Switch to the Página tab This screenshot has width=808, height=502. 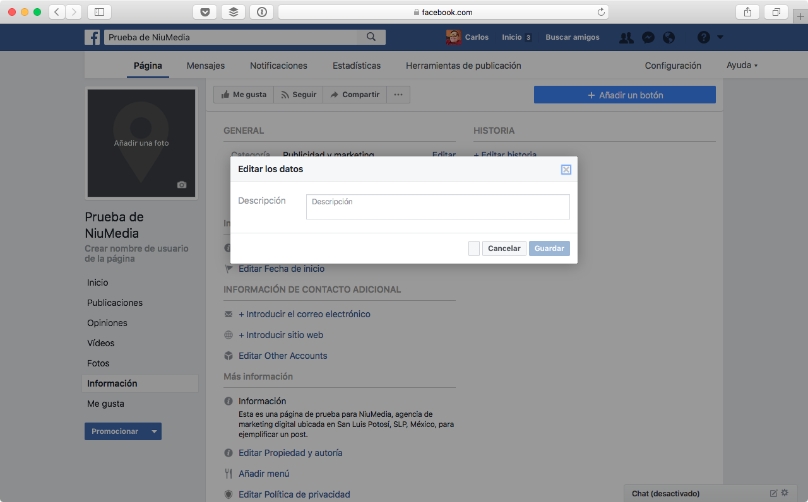pos(148,66)
